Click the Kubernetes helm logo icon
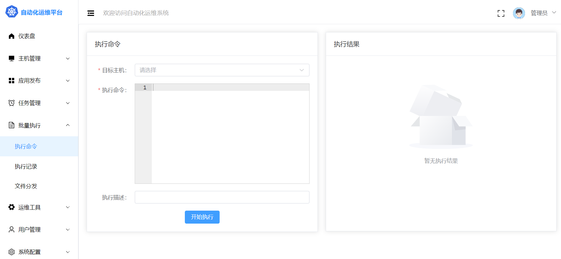Screen dimensions: 561x259 [x=12, y=12]
